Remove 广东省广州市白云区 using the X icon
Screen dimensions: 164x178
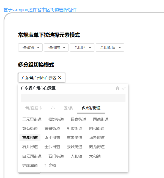point(59,78)
